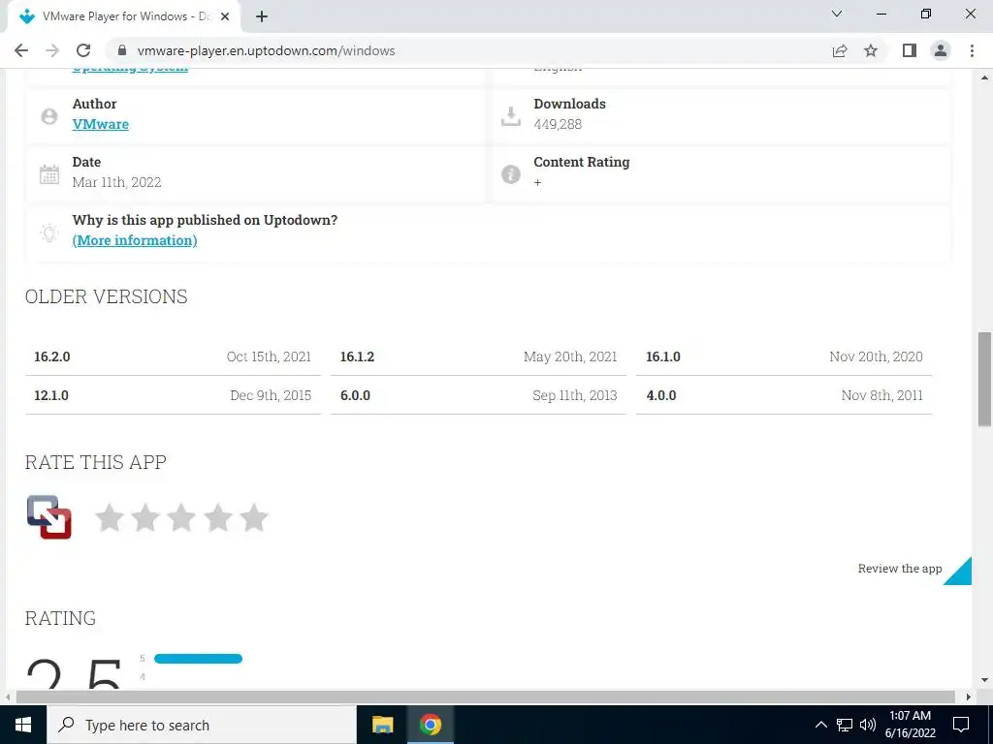Viewport: 993px width, 744px height.
Task: Open older version 16.1.2
Action: point(478,356)
